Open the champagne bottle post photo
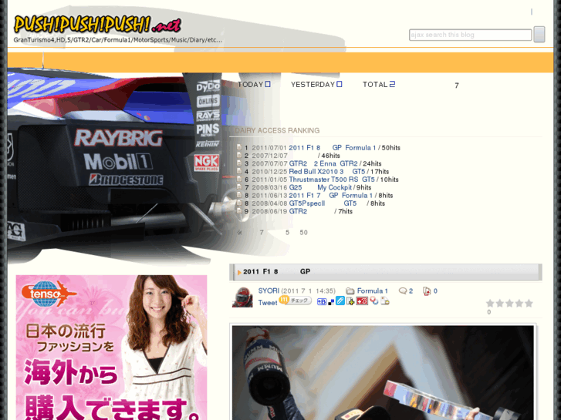561x420 pixels. click(383, 373)
